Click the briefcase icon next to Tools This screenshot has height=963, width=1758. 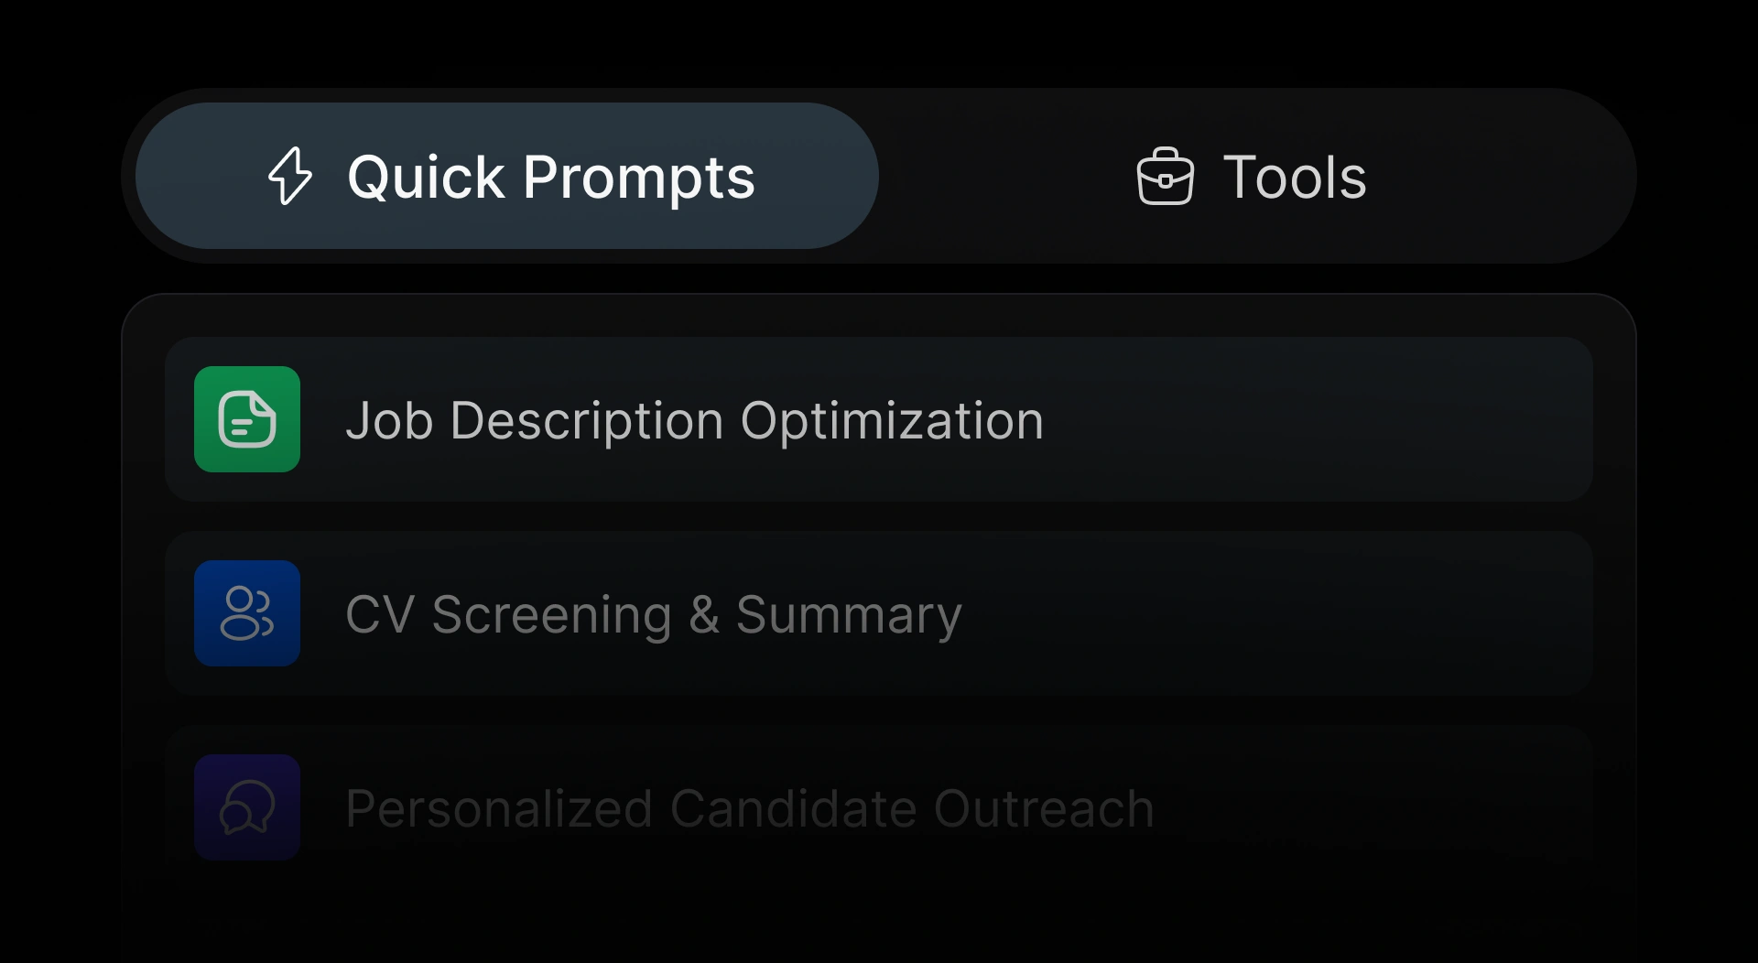point(1165,176)
